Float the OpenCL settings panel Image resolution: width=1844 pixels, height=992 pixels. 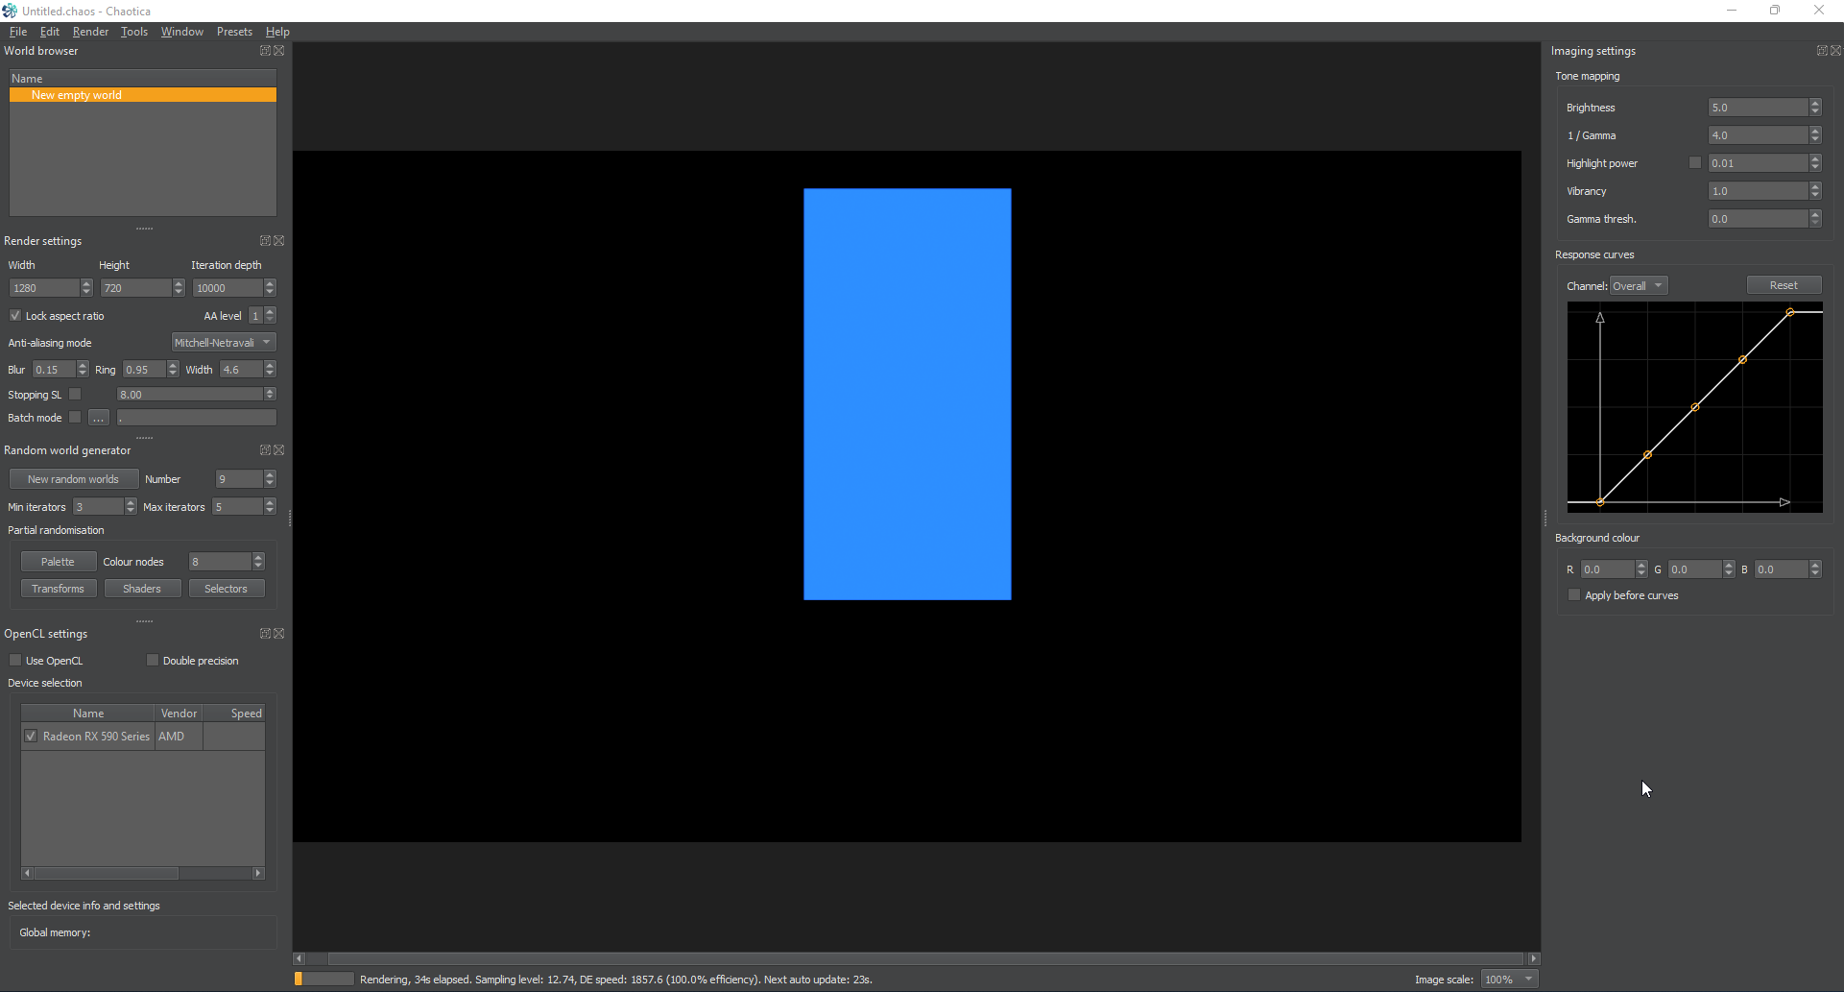point(265,634)
